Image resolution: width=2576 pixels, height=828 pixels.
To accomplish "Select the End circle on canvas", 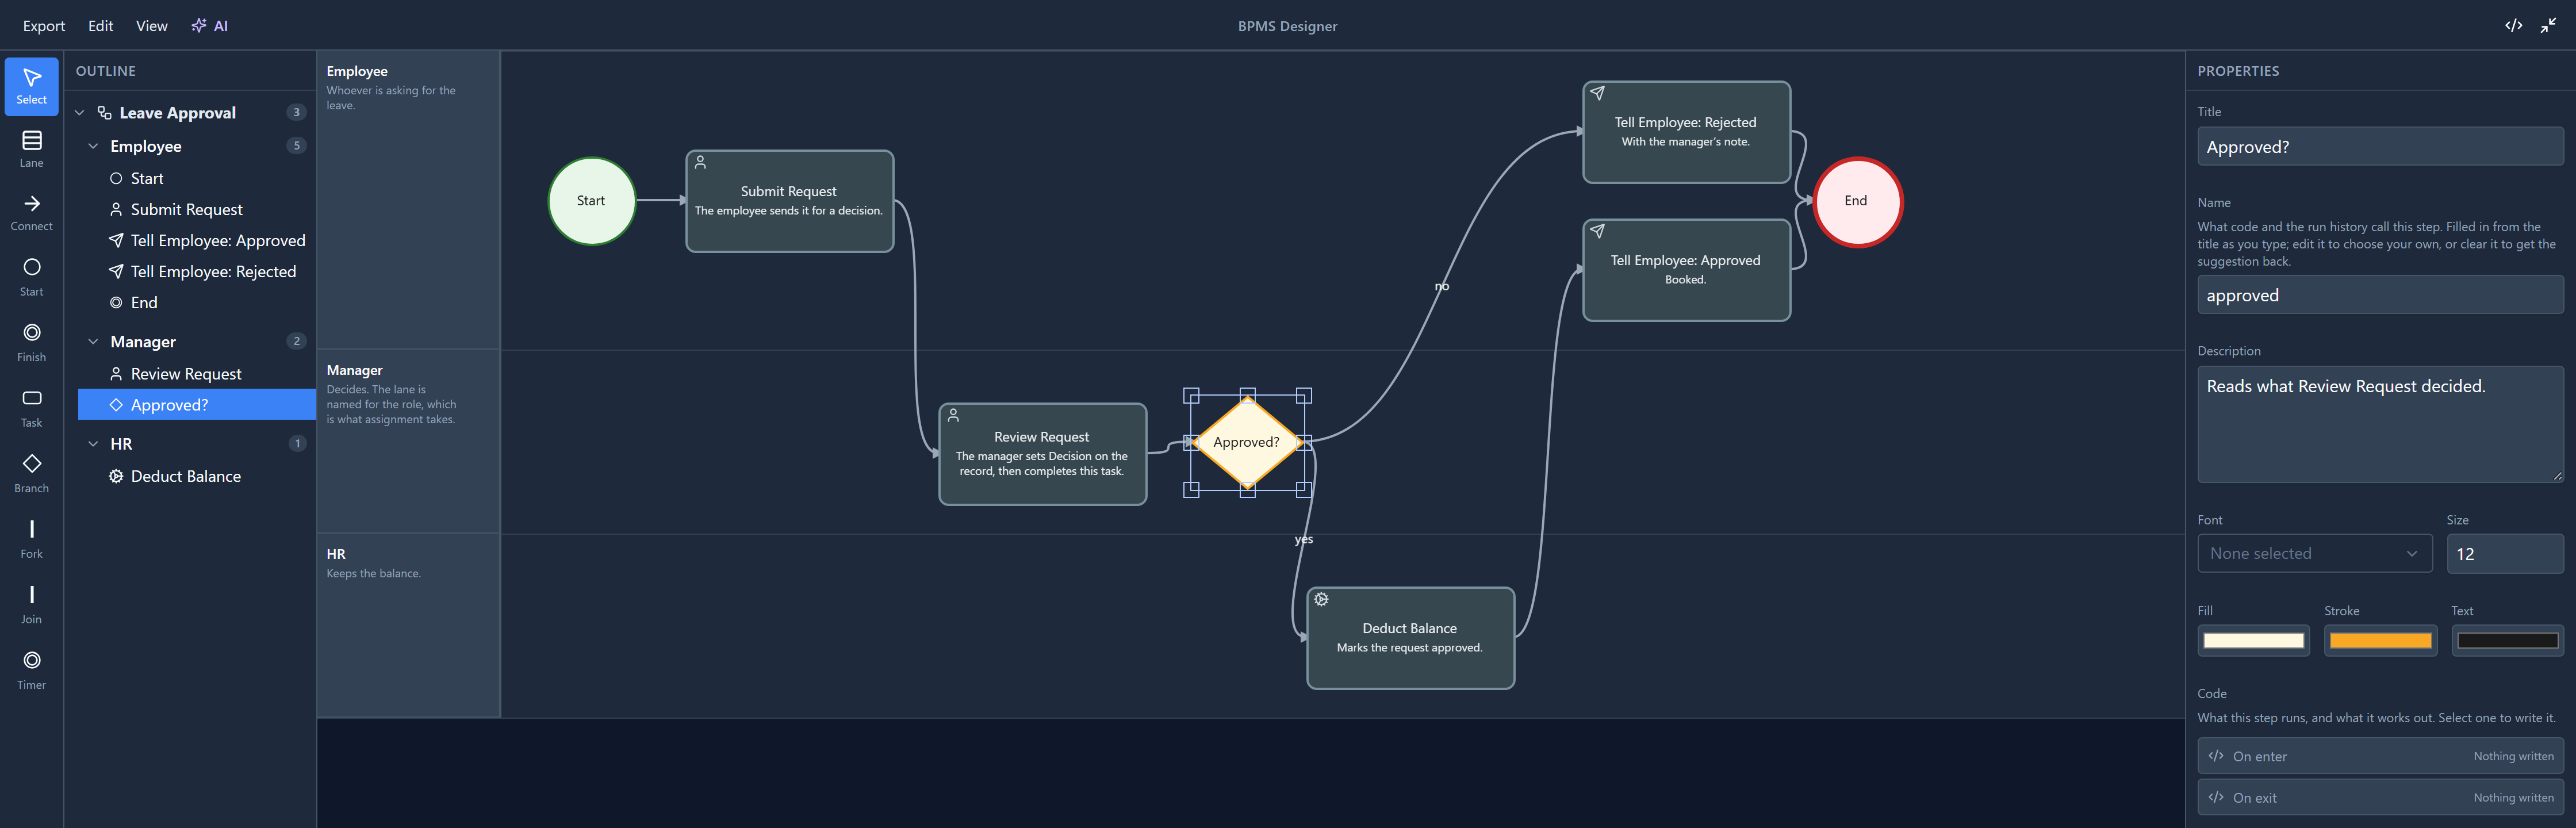I will (1857, 201).
